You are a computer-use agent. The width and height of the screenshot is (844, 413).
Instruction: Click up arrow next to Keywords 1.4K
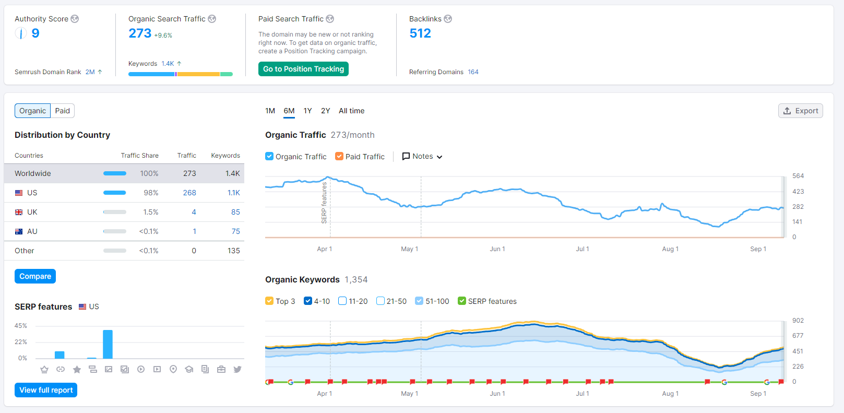[x=180, y=63]
